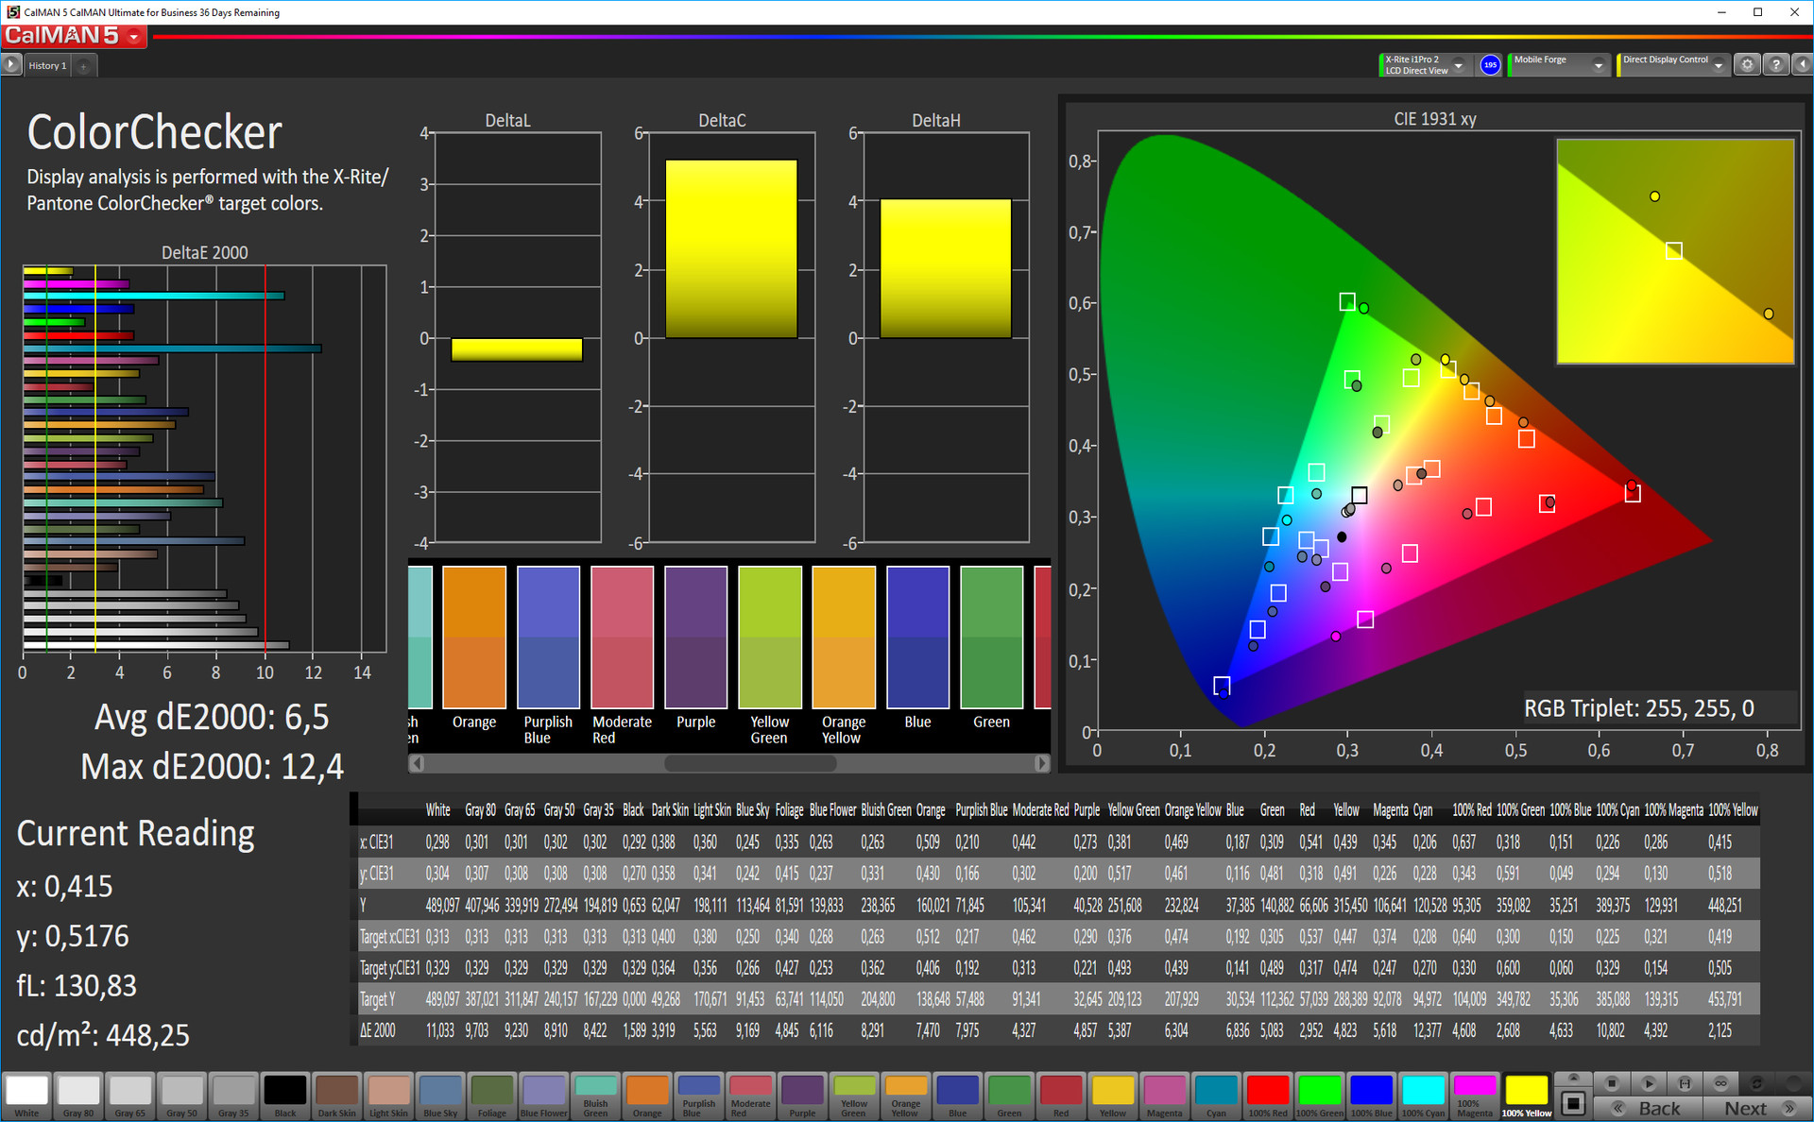
Task: Click the help question mark icon
Action: click(1775, 65)
